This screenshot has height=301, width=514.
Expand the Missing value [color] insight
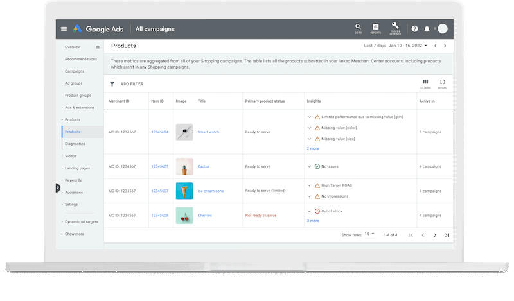click(309, 128)
